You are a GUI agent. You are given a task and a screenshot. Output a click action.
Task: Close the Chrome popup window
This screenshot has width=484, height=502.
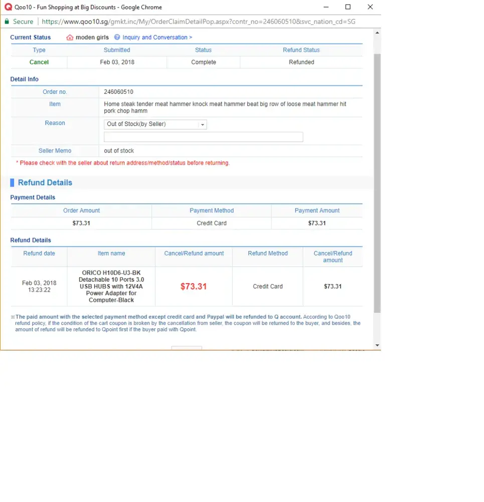coord(370,7)
